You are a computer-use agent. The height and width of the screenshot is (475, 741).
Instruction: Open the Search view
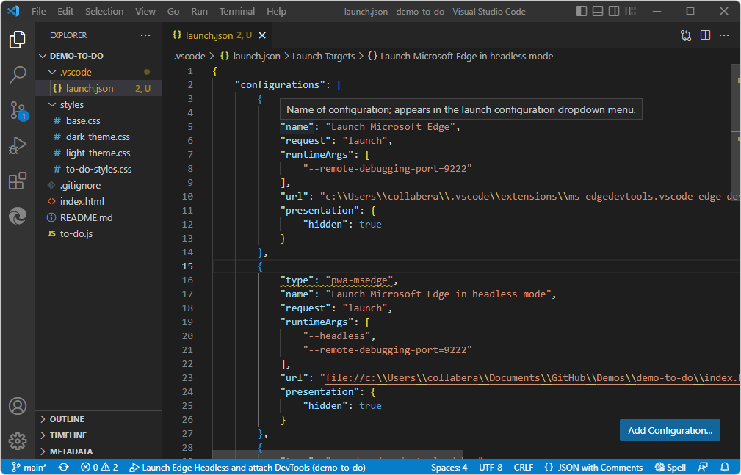[17, 75]
